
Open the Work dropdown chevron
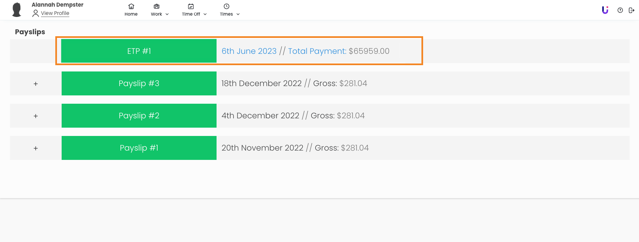pyautogui.click(x=167, y=14)
